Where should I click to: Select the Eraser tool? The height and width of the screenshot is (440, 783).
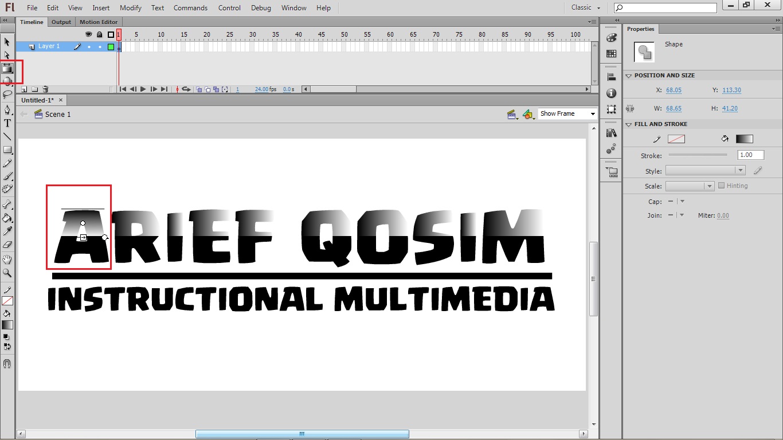tap(7, 245)
